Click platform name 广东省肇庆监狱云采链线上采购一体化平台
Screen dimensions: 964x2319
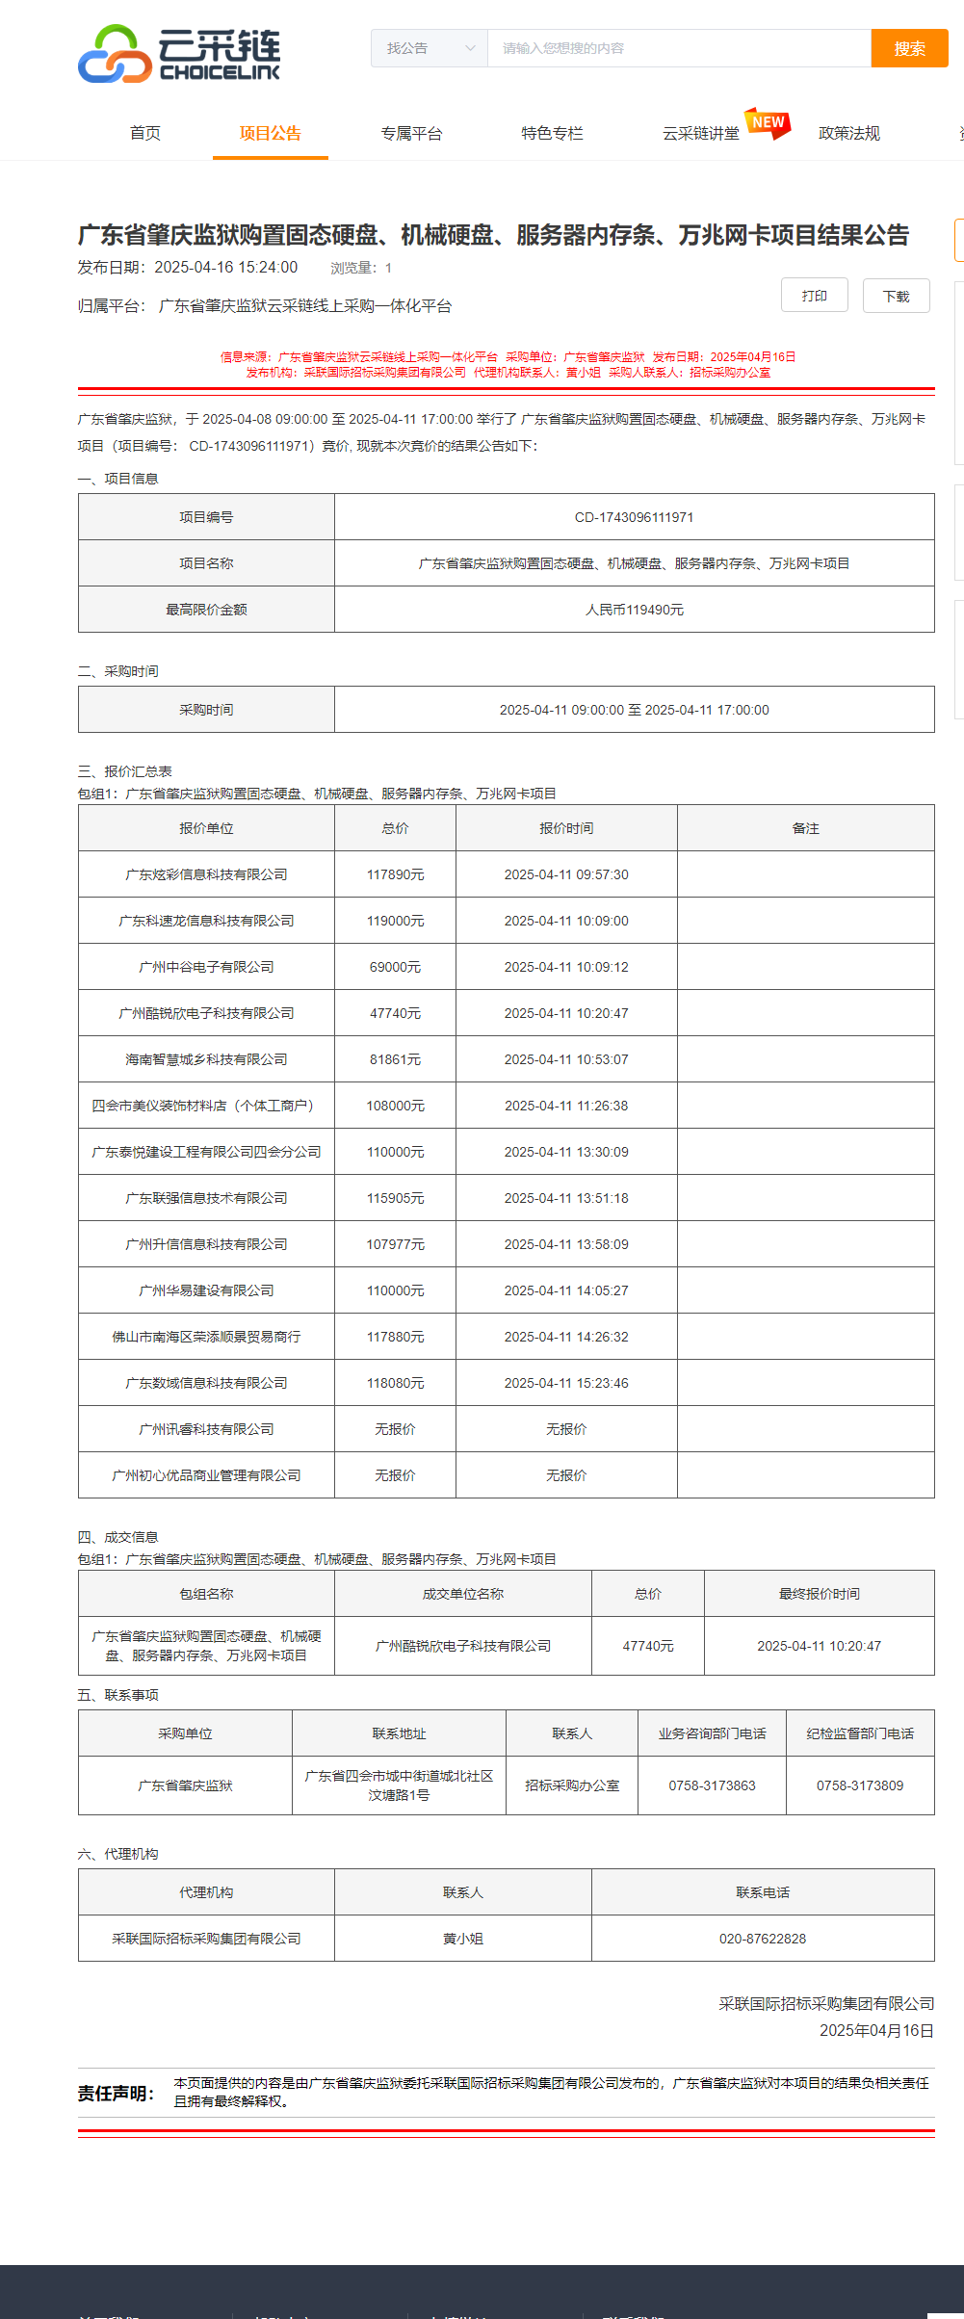click(x=304, y=306)
